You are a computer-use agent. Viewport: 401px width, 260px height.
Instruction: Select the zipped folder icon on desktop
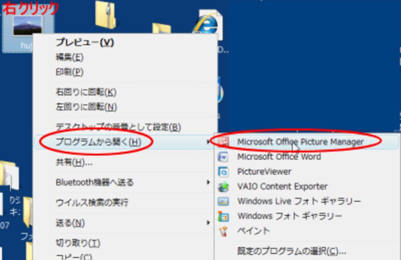[106, 14]
